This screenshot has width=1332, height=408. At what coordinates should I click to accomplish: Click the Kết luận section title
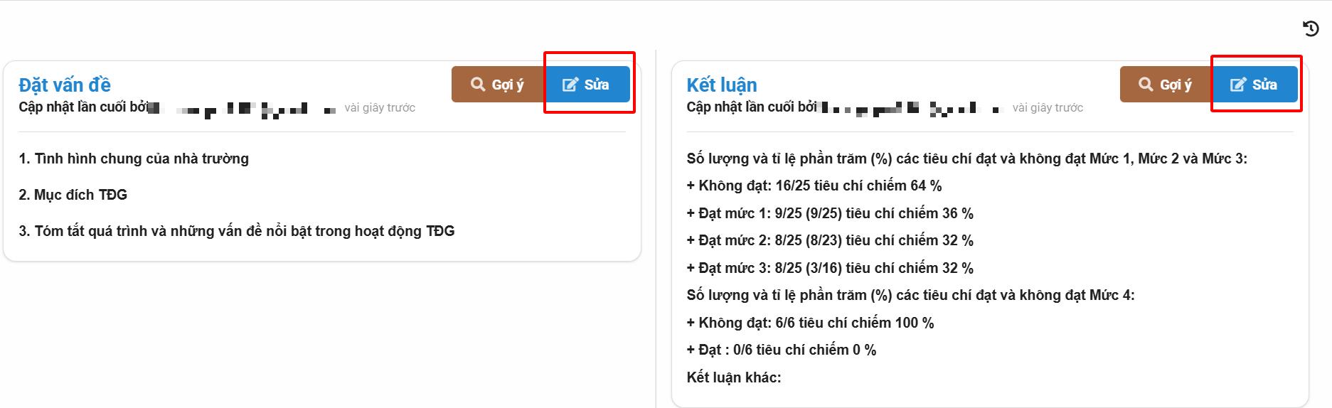click(x=721, y=85)
